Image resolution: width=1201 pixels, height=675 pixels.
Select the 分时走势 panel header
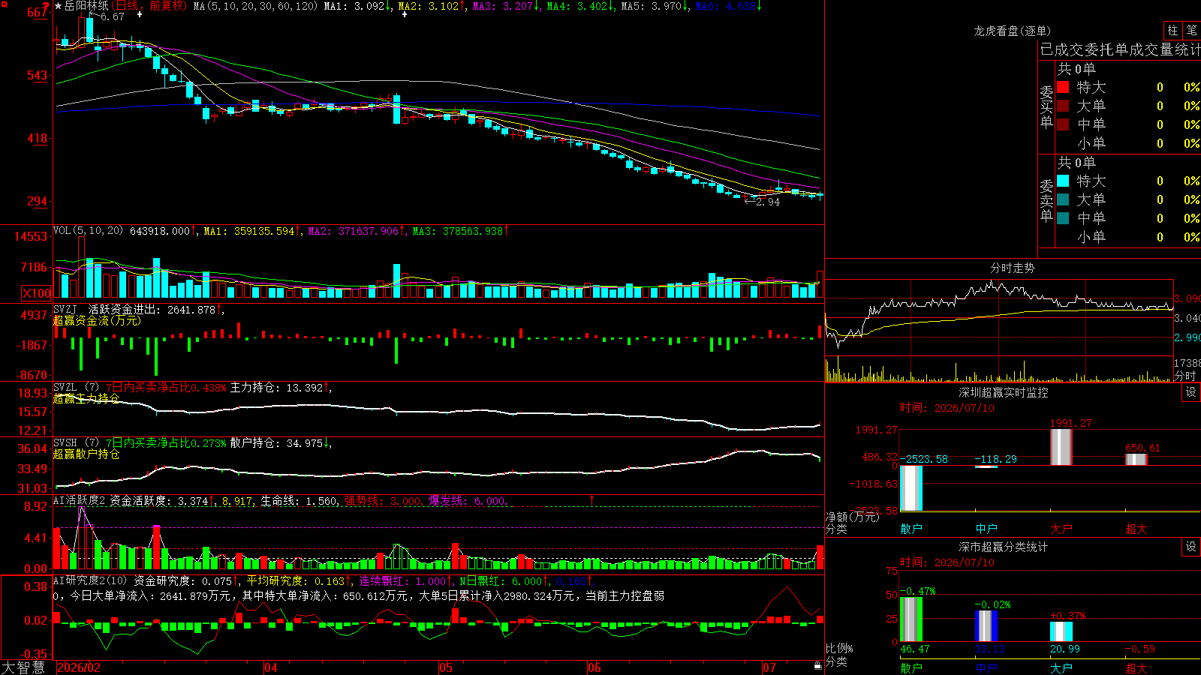(1012, 268)
